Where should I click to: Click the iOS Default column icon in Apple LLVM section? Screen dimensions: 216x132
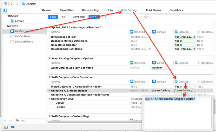pos(198,32)
